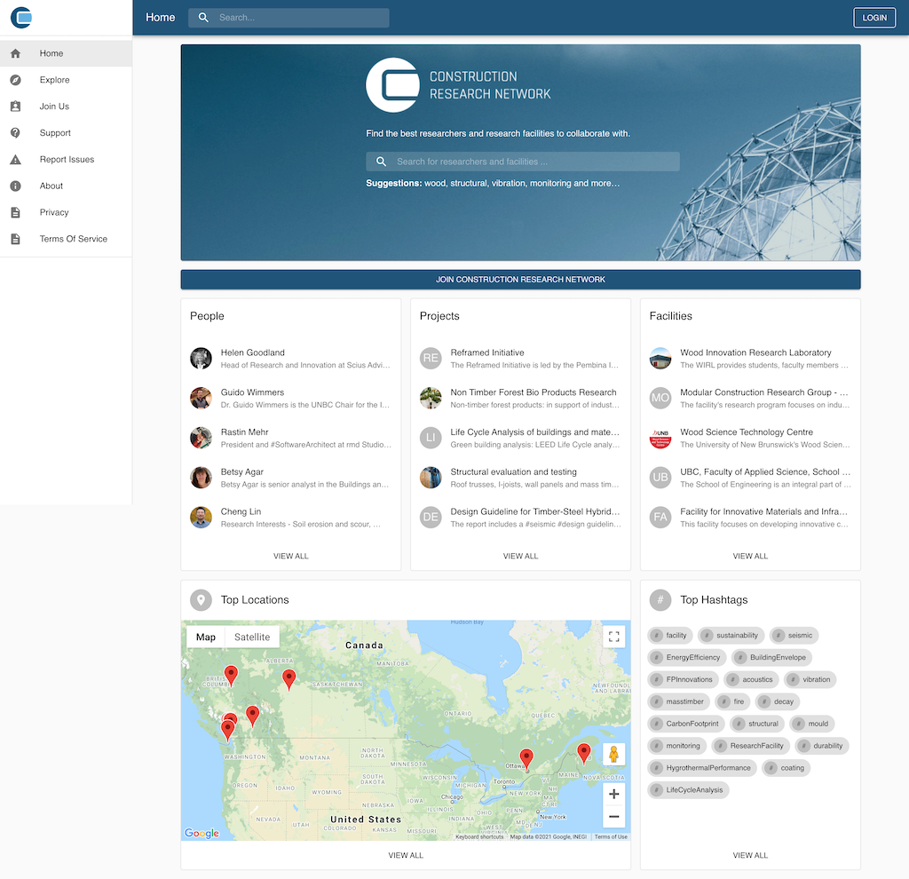This screenshot has width=909, height=879.
Task: View all Facilities
Action: [x=750, y=556]
